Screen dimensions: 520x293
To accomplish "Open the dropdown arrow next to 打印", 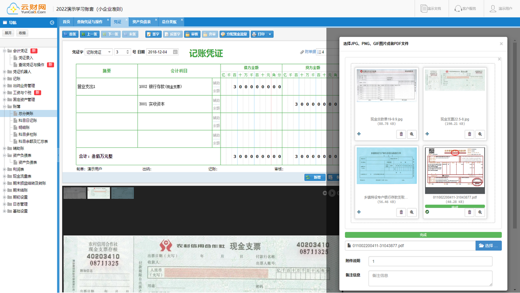I will (271, 34).
